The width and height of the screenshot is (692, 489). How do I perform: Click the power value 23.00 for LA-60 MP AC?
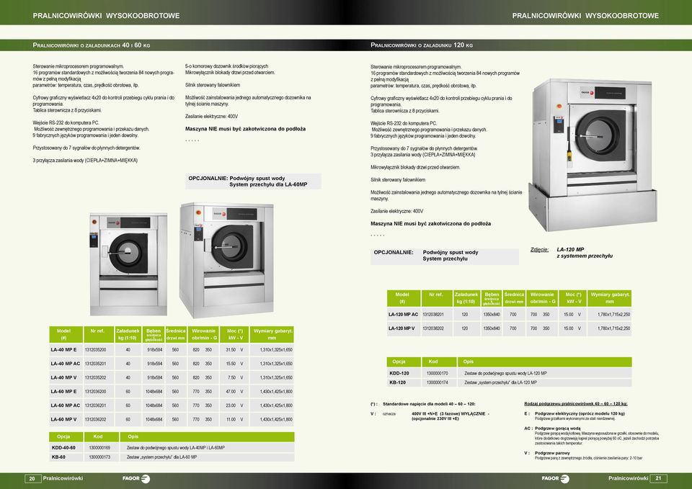[x=231, y=405]
